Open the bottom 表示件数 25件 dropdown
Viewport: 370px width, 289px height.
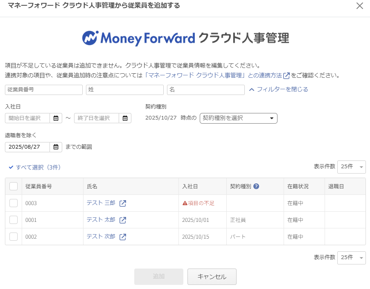click(351, 257)
